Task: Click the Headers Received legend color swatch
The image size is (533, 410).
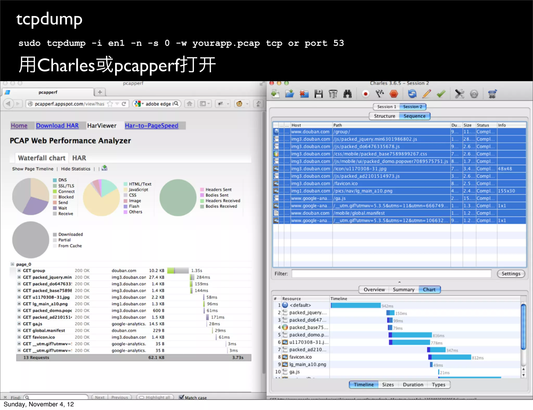Action: (x=202, y=201)
